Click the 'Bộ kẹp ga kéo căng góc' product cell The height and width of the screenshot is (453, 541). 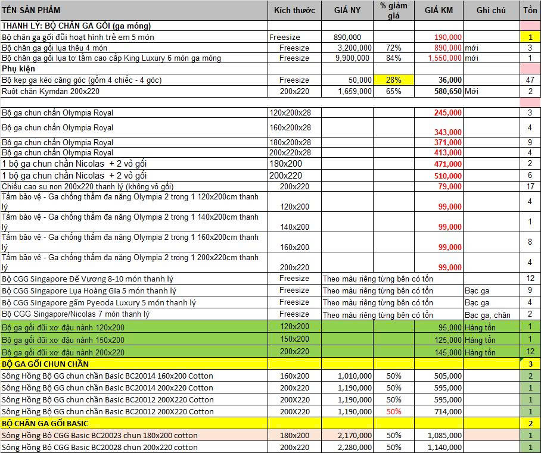click(134, 80)
